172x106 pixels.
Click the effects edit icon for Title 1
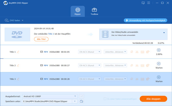tap(132, 52)
